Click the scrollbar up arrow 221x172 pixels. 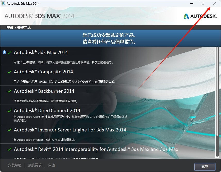click(x=217, y=49)
